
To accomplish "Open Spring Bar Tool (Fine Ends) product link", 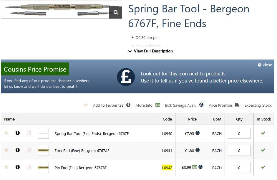I will click(92, 133).
